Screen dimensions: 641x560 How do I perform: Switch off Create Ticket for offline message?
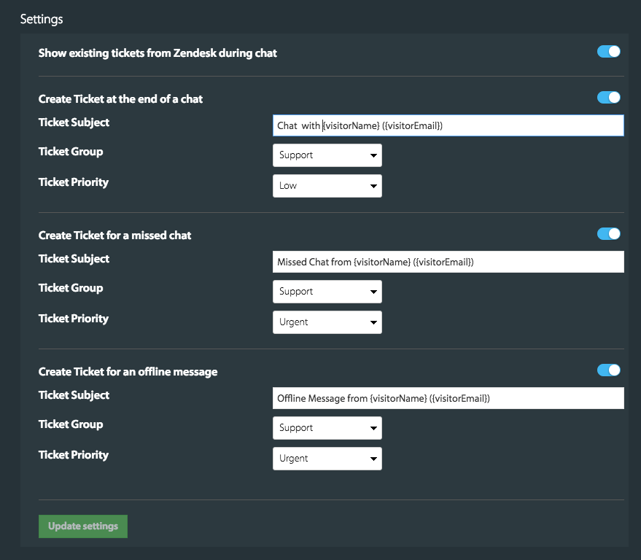(x=608, y=370)
